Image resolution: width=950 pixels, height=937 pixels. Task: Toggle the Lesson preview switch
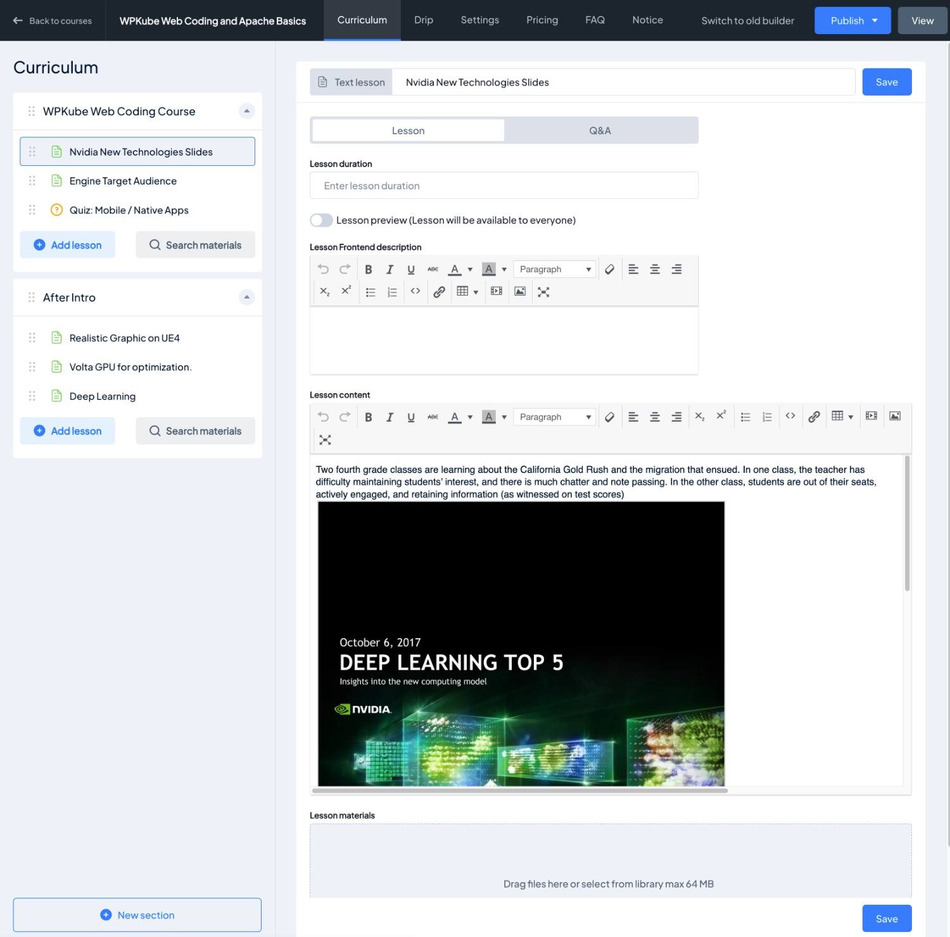click(321, 220)
